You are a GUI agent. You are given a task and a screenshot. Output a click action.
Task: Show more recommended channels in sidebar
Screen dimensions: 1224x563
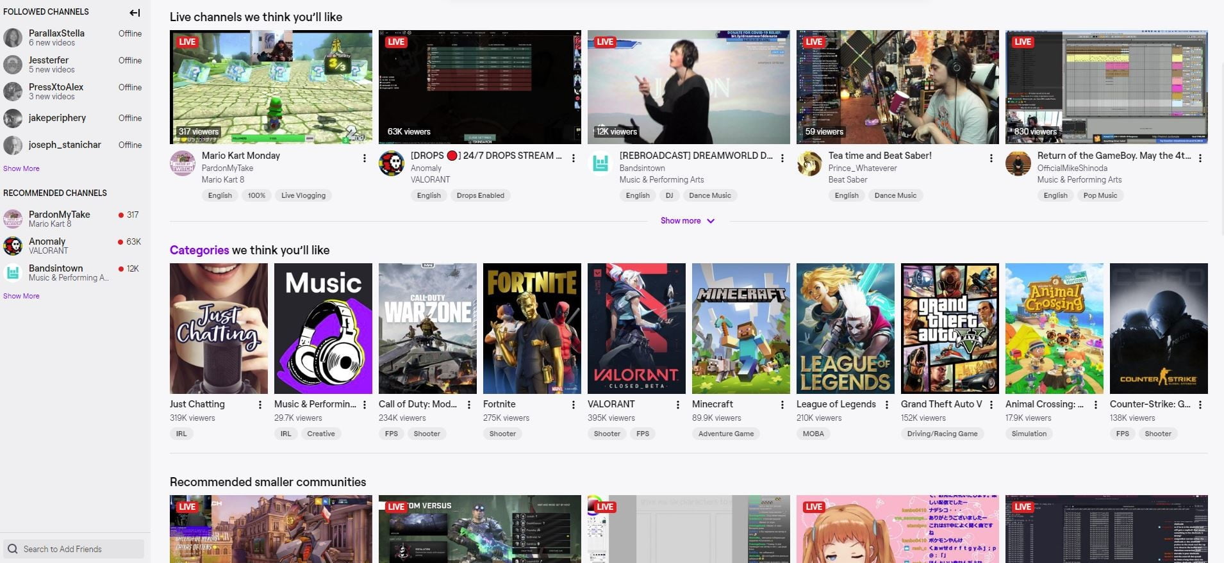(21, 296)
